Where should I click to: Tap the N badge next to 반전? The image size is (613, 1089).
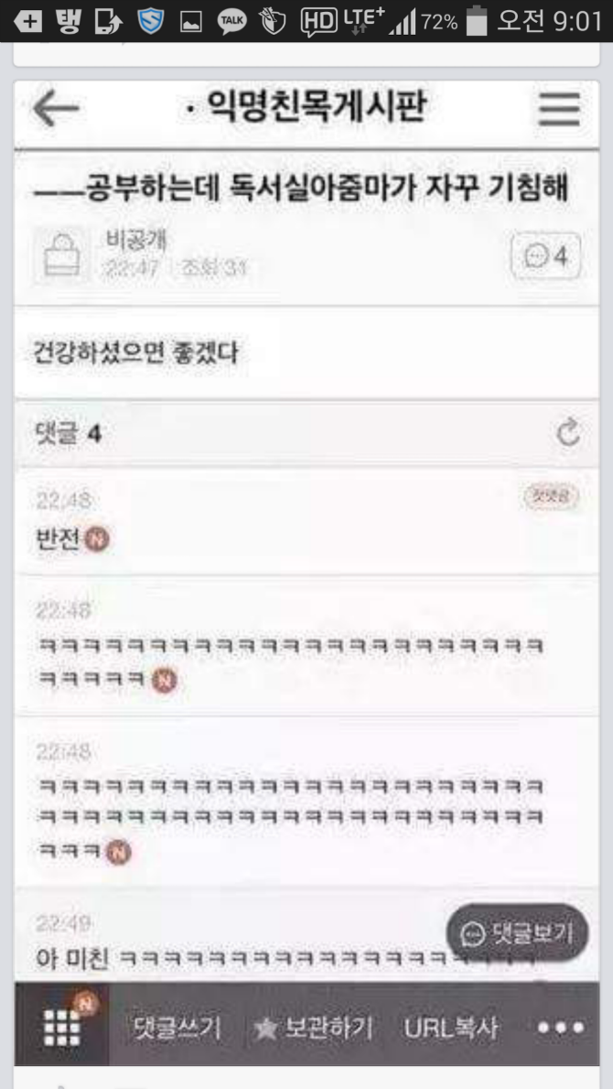click(x=97, y=540)
